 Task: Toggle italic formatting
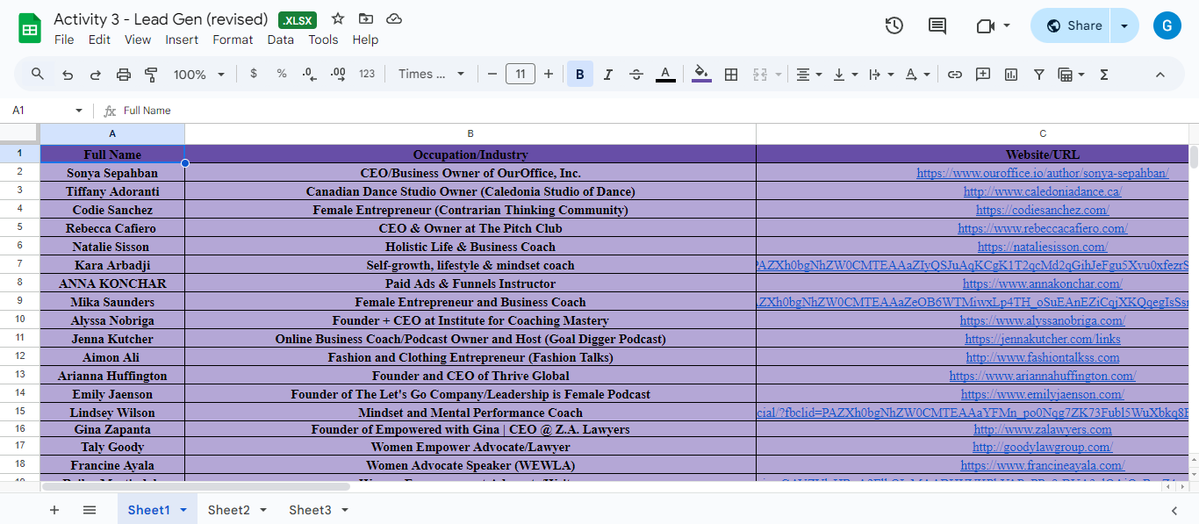click(607, 74)
